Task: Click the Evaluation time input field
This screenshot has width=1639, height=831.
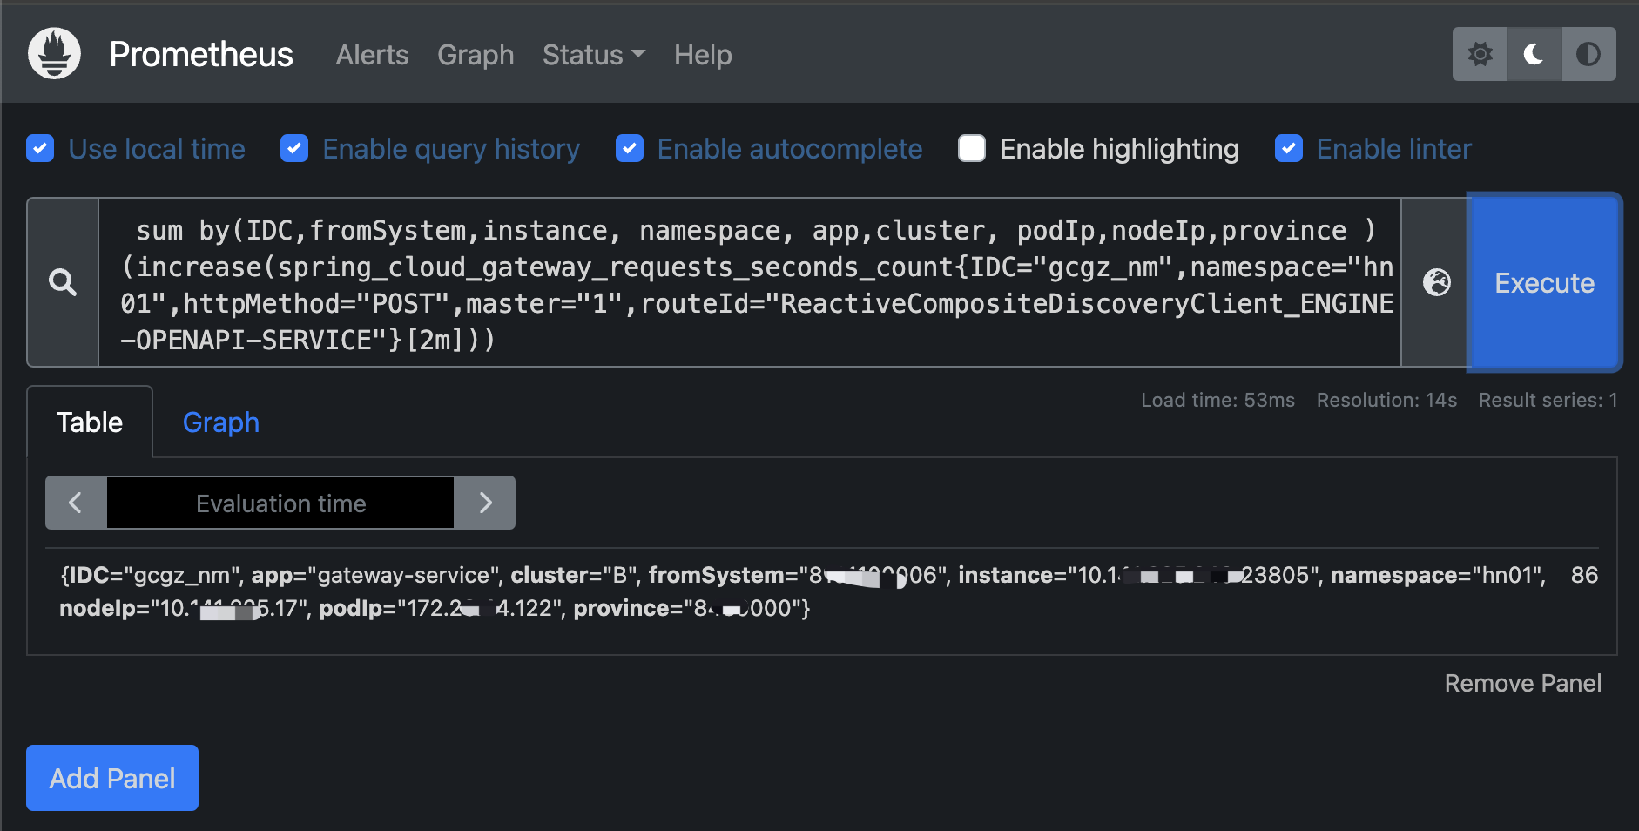Action: (x=280, y=503)
